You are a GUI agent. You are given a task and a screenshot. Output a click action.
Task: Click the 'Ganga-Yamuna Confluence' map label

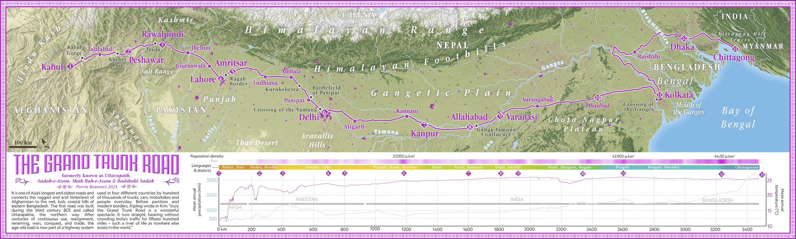(496, 132)
